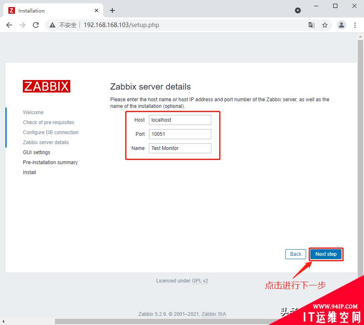364x325 pixels.
Task: Open a new tab with the plus button
Action: click(112, 10)
